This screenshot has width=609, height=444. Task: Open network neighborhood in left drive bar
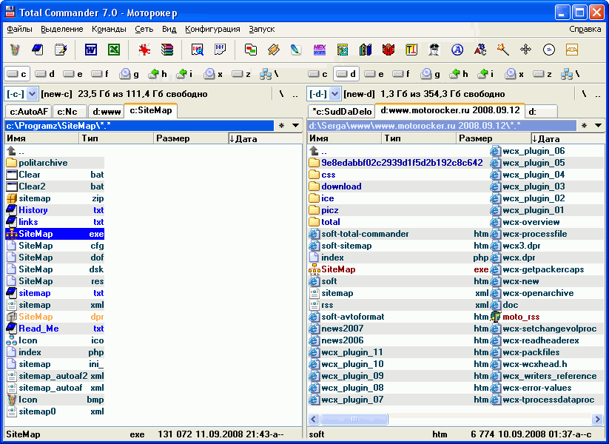pyautogui.click(x=269, y=74)
